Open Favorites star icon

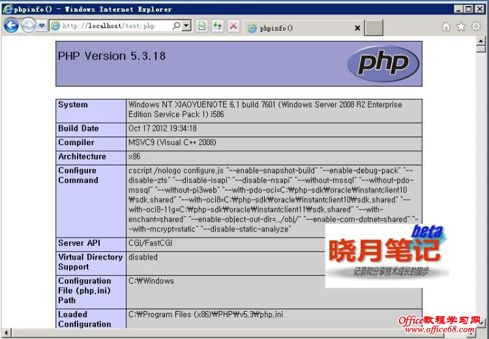(x=461, y=27)
